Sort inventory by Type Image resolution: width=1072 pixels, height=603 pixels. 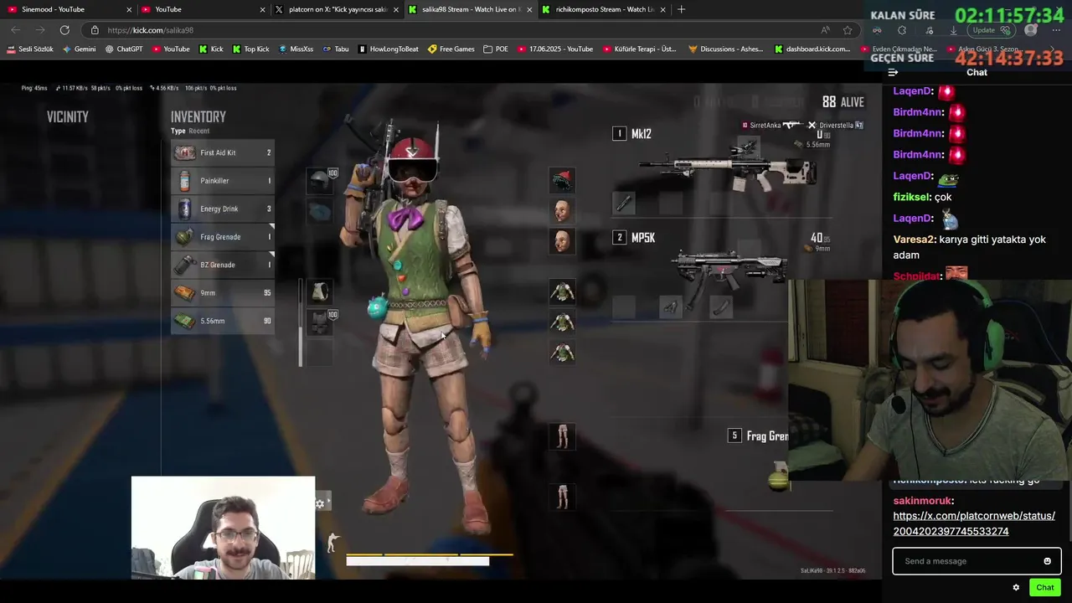[178, 131]
